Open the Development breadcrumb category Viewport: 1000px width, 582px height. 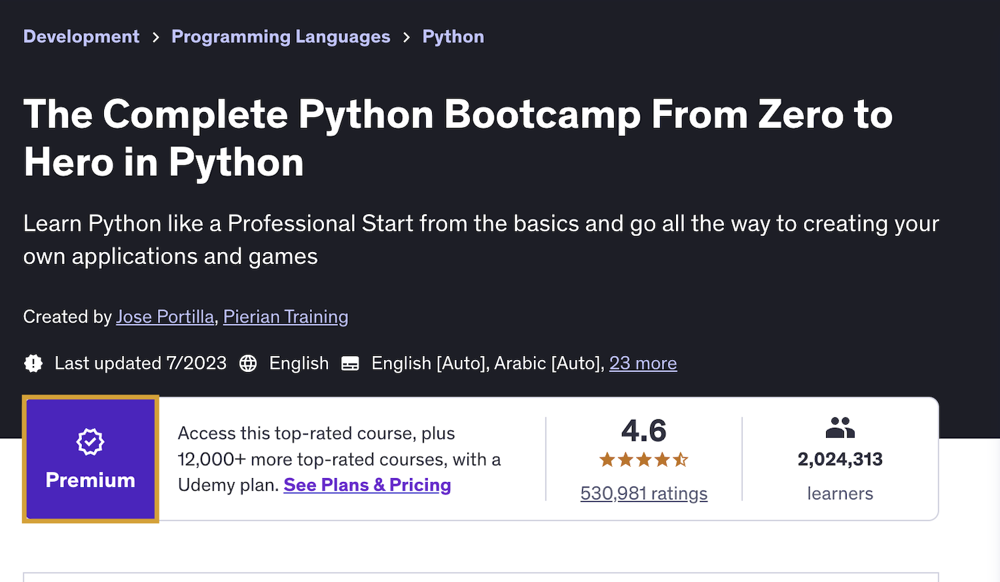tap(81, 37)
